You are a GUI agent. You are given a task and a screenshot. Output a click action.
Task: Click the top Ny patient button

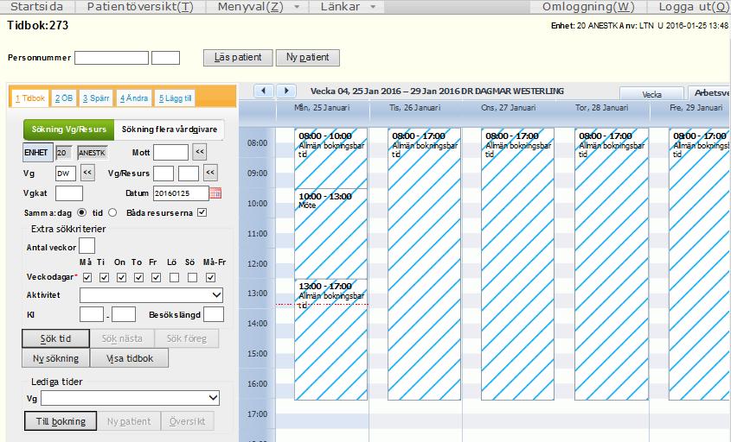pyautogui.click(x=308, y=57)
